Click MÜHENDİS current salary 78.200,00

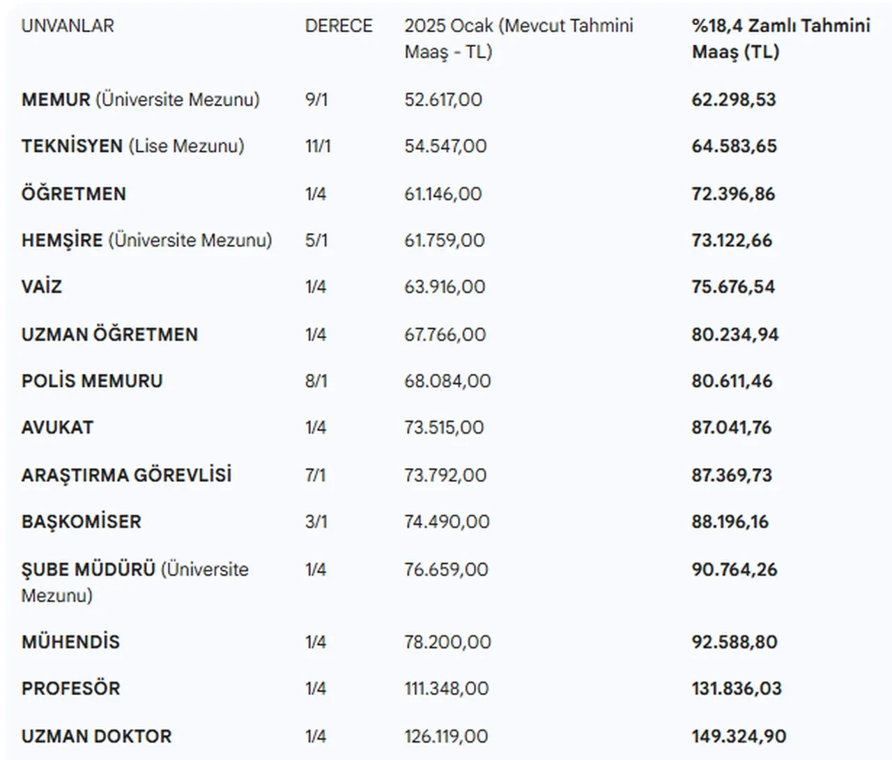pos(447,642)
